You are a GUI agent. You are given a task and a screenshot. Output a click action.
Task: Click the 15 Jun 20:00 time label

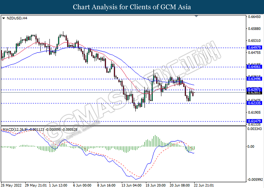tap(155, 185)
